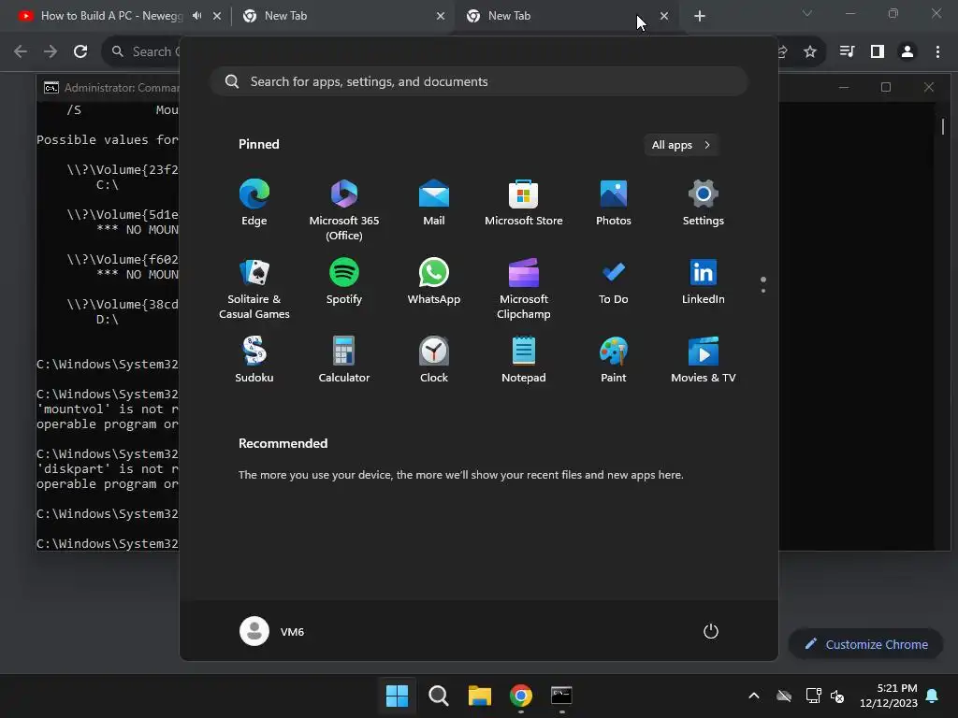Go forward in Chrome
The width and height of the screenshot is (958, 718).
pyautogui.click(x=51, y=51)
